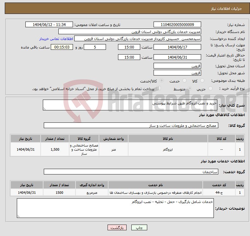Click the نام کالا column header
250x236 pixels.
[168, 139]
